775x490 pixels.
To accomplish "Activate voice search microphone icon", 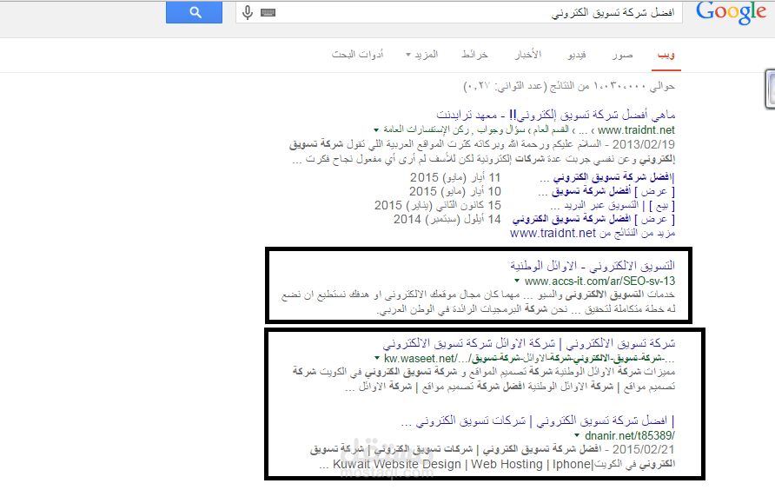I will (x=248, y=12).
